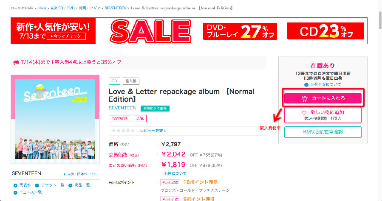
Task: Open SEVENTEEN in the breadcrumb trail
Action: pos(116,8)
